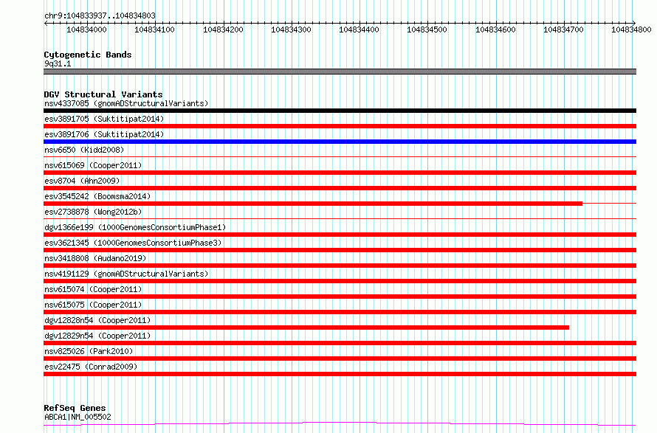Select the gray 9q31.1 cytogenetic band bar

pos(340,72)
